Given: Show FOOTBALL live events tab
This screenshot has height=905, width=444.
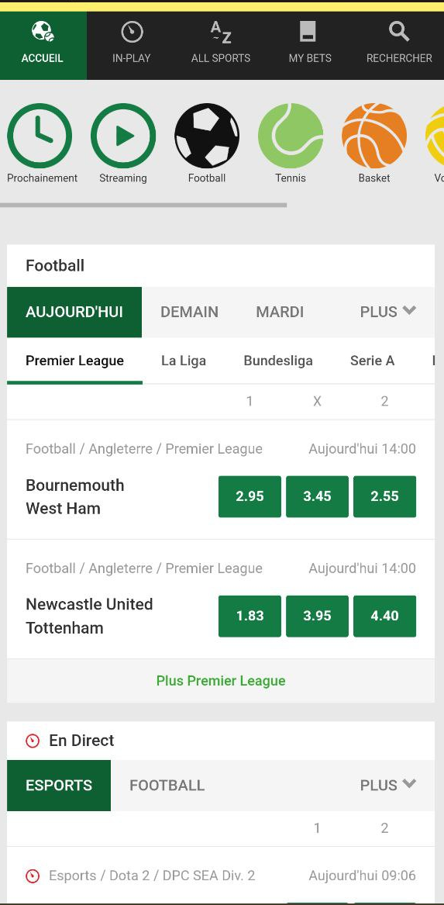Looking at the screenshot, I should point(167,785).
